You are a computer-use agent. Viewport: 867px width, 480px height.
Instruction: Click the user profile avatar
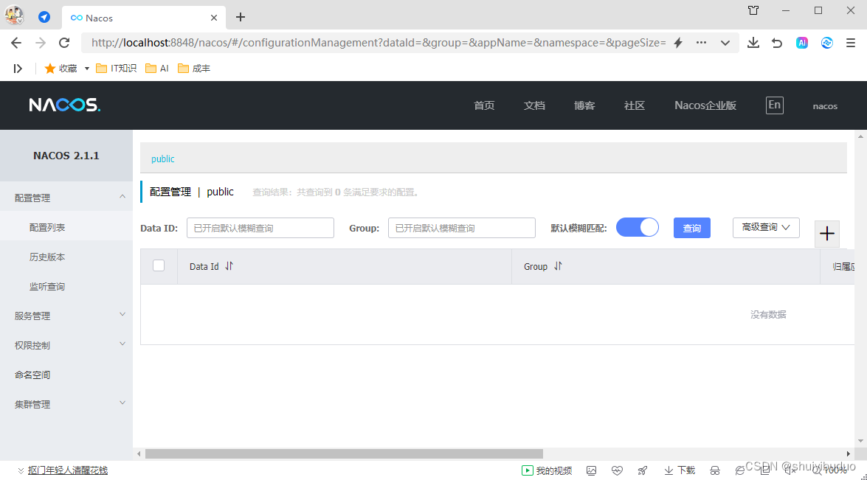pos(14,15)
